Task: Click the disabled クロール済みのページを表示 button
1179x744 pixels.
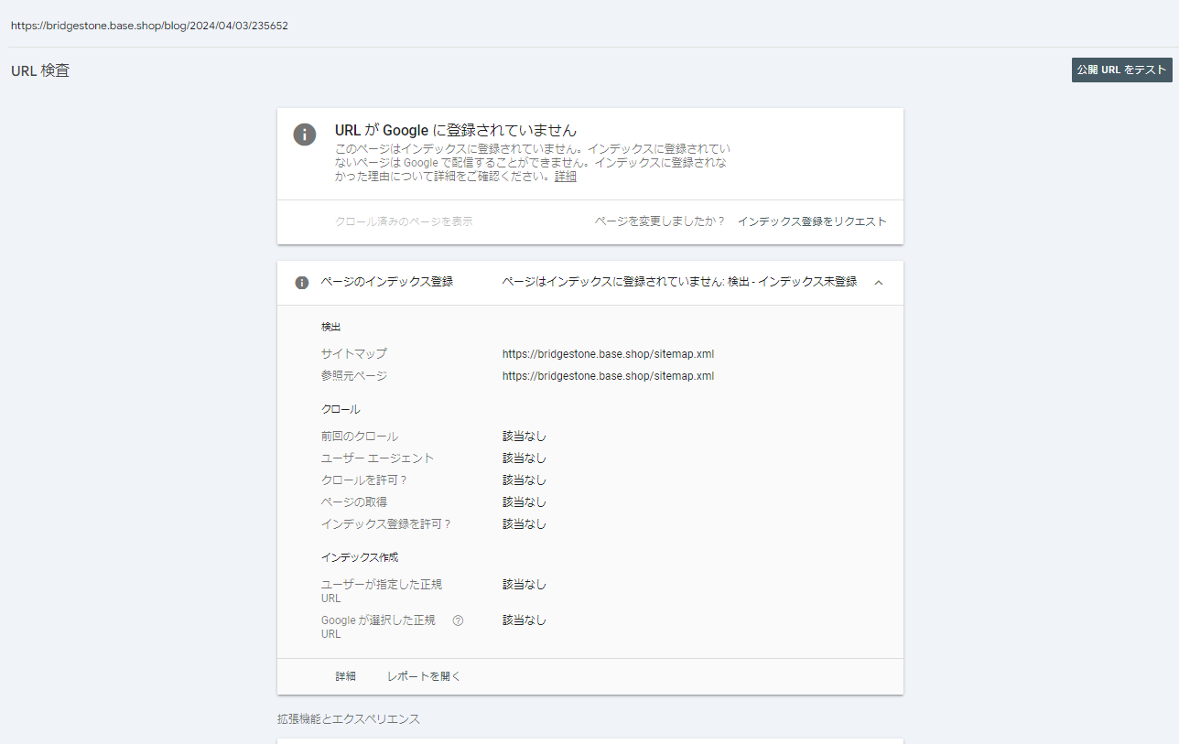Action: [404, 221]
